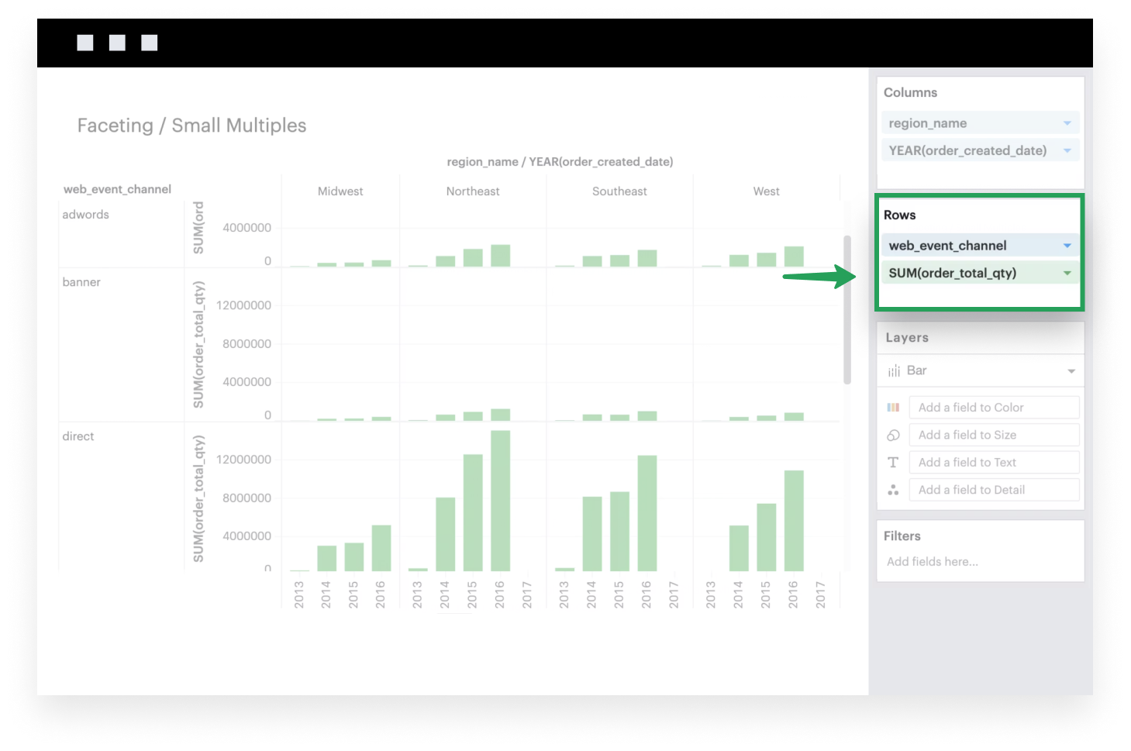The width and height of the screenshot is (1131, 751).
Task: Select the Add a field to Detail box
Action: point(994,490)
